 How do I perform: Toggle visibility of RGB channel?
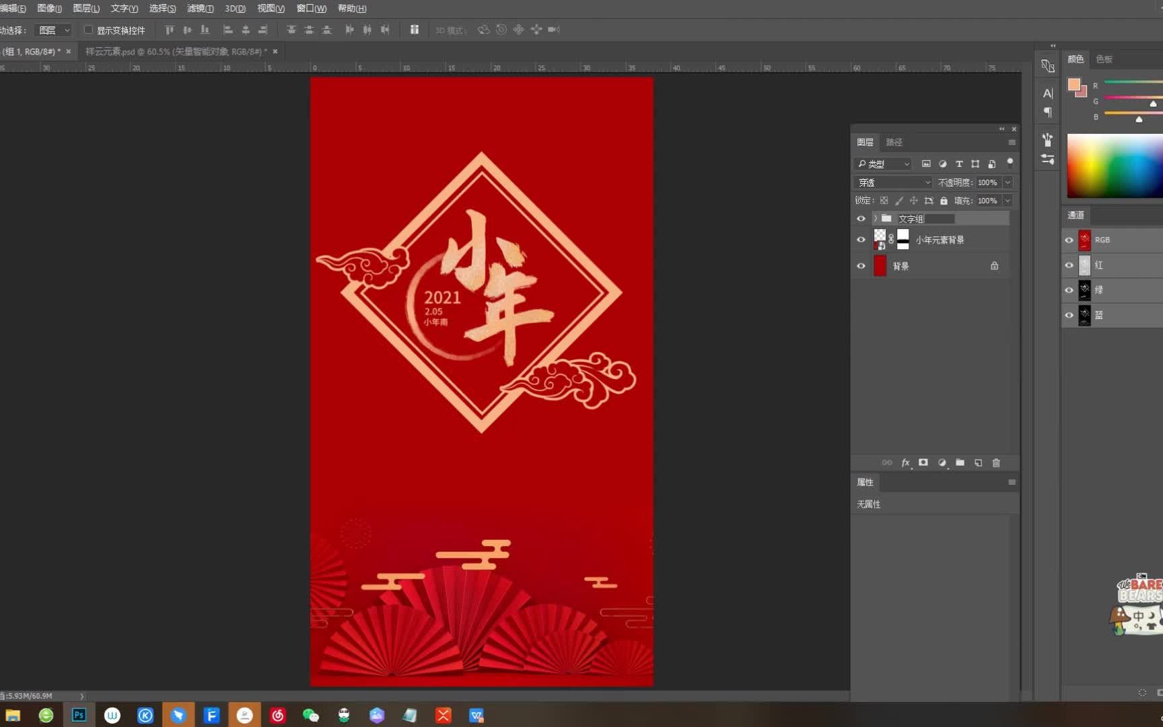pos(1069,240)
